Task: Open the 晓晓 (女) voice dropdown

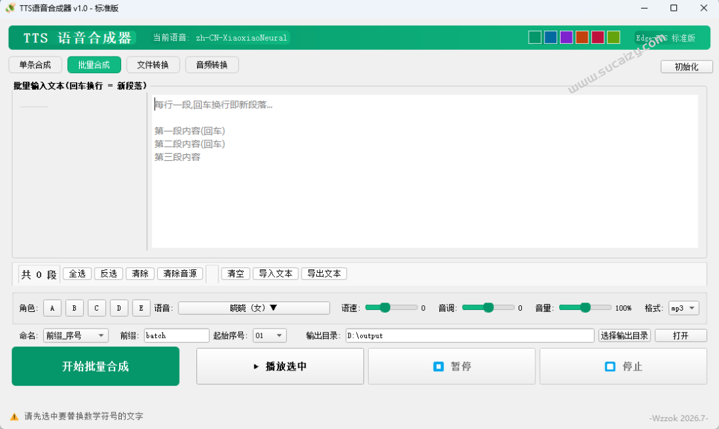Action: point(254,308)
